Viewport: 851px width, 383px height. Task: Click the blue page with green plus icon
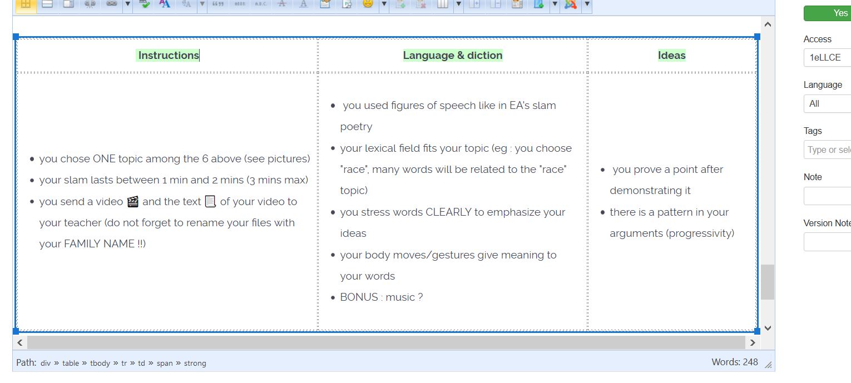538,4
